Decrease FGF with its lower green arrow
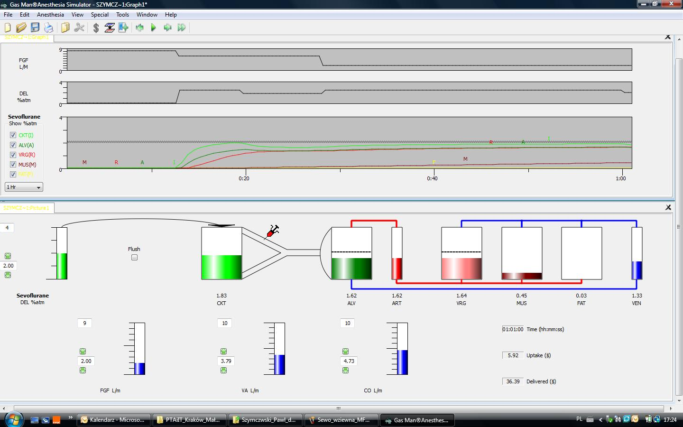This screenshot has width=683, height=427. (83, 371)
